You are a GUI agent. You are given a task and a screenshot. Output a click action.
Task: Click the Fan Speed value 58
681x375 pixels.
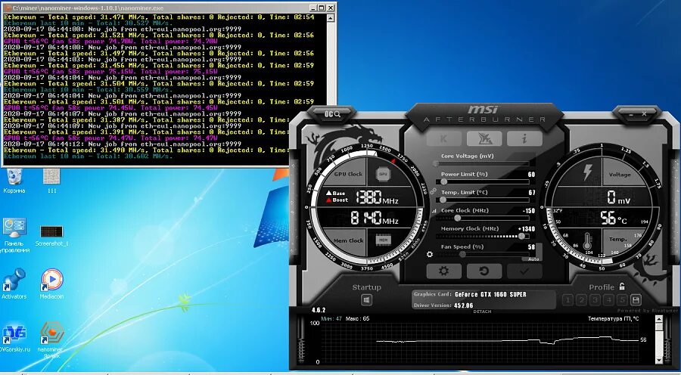click(x=532, y=247)
